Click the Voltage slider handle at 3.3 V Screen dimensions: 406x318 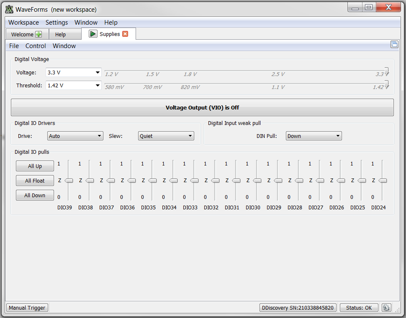[386, 71]
